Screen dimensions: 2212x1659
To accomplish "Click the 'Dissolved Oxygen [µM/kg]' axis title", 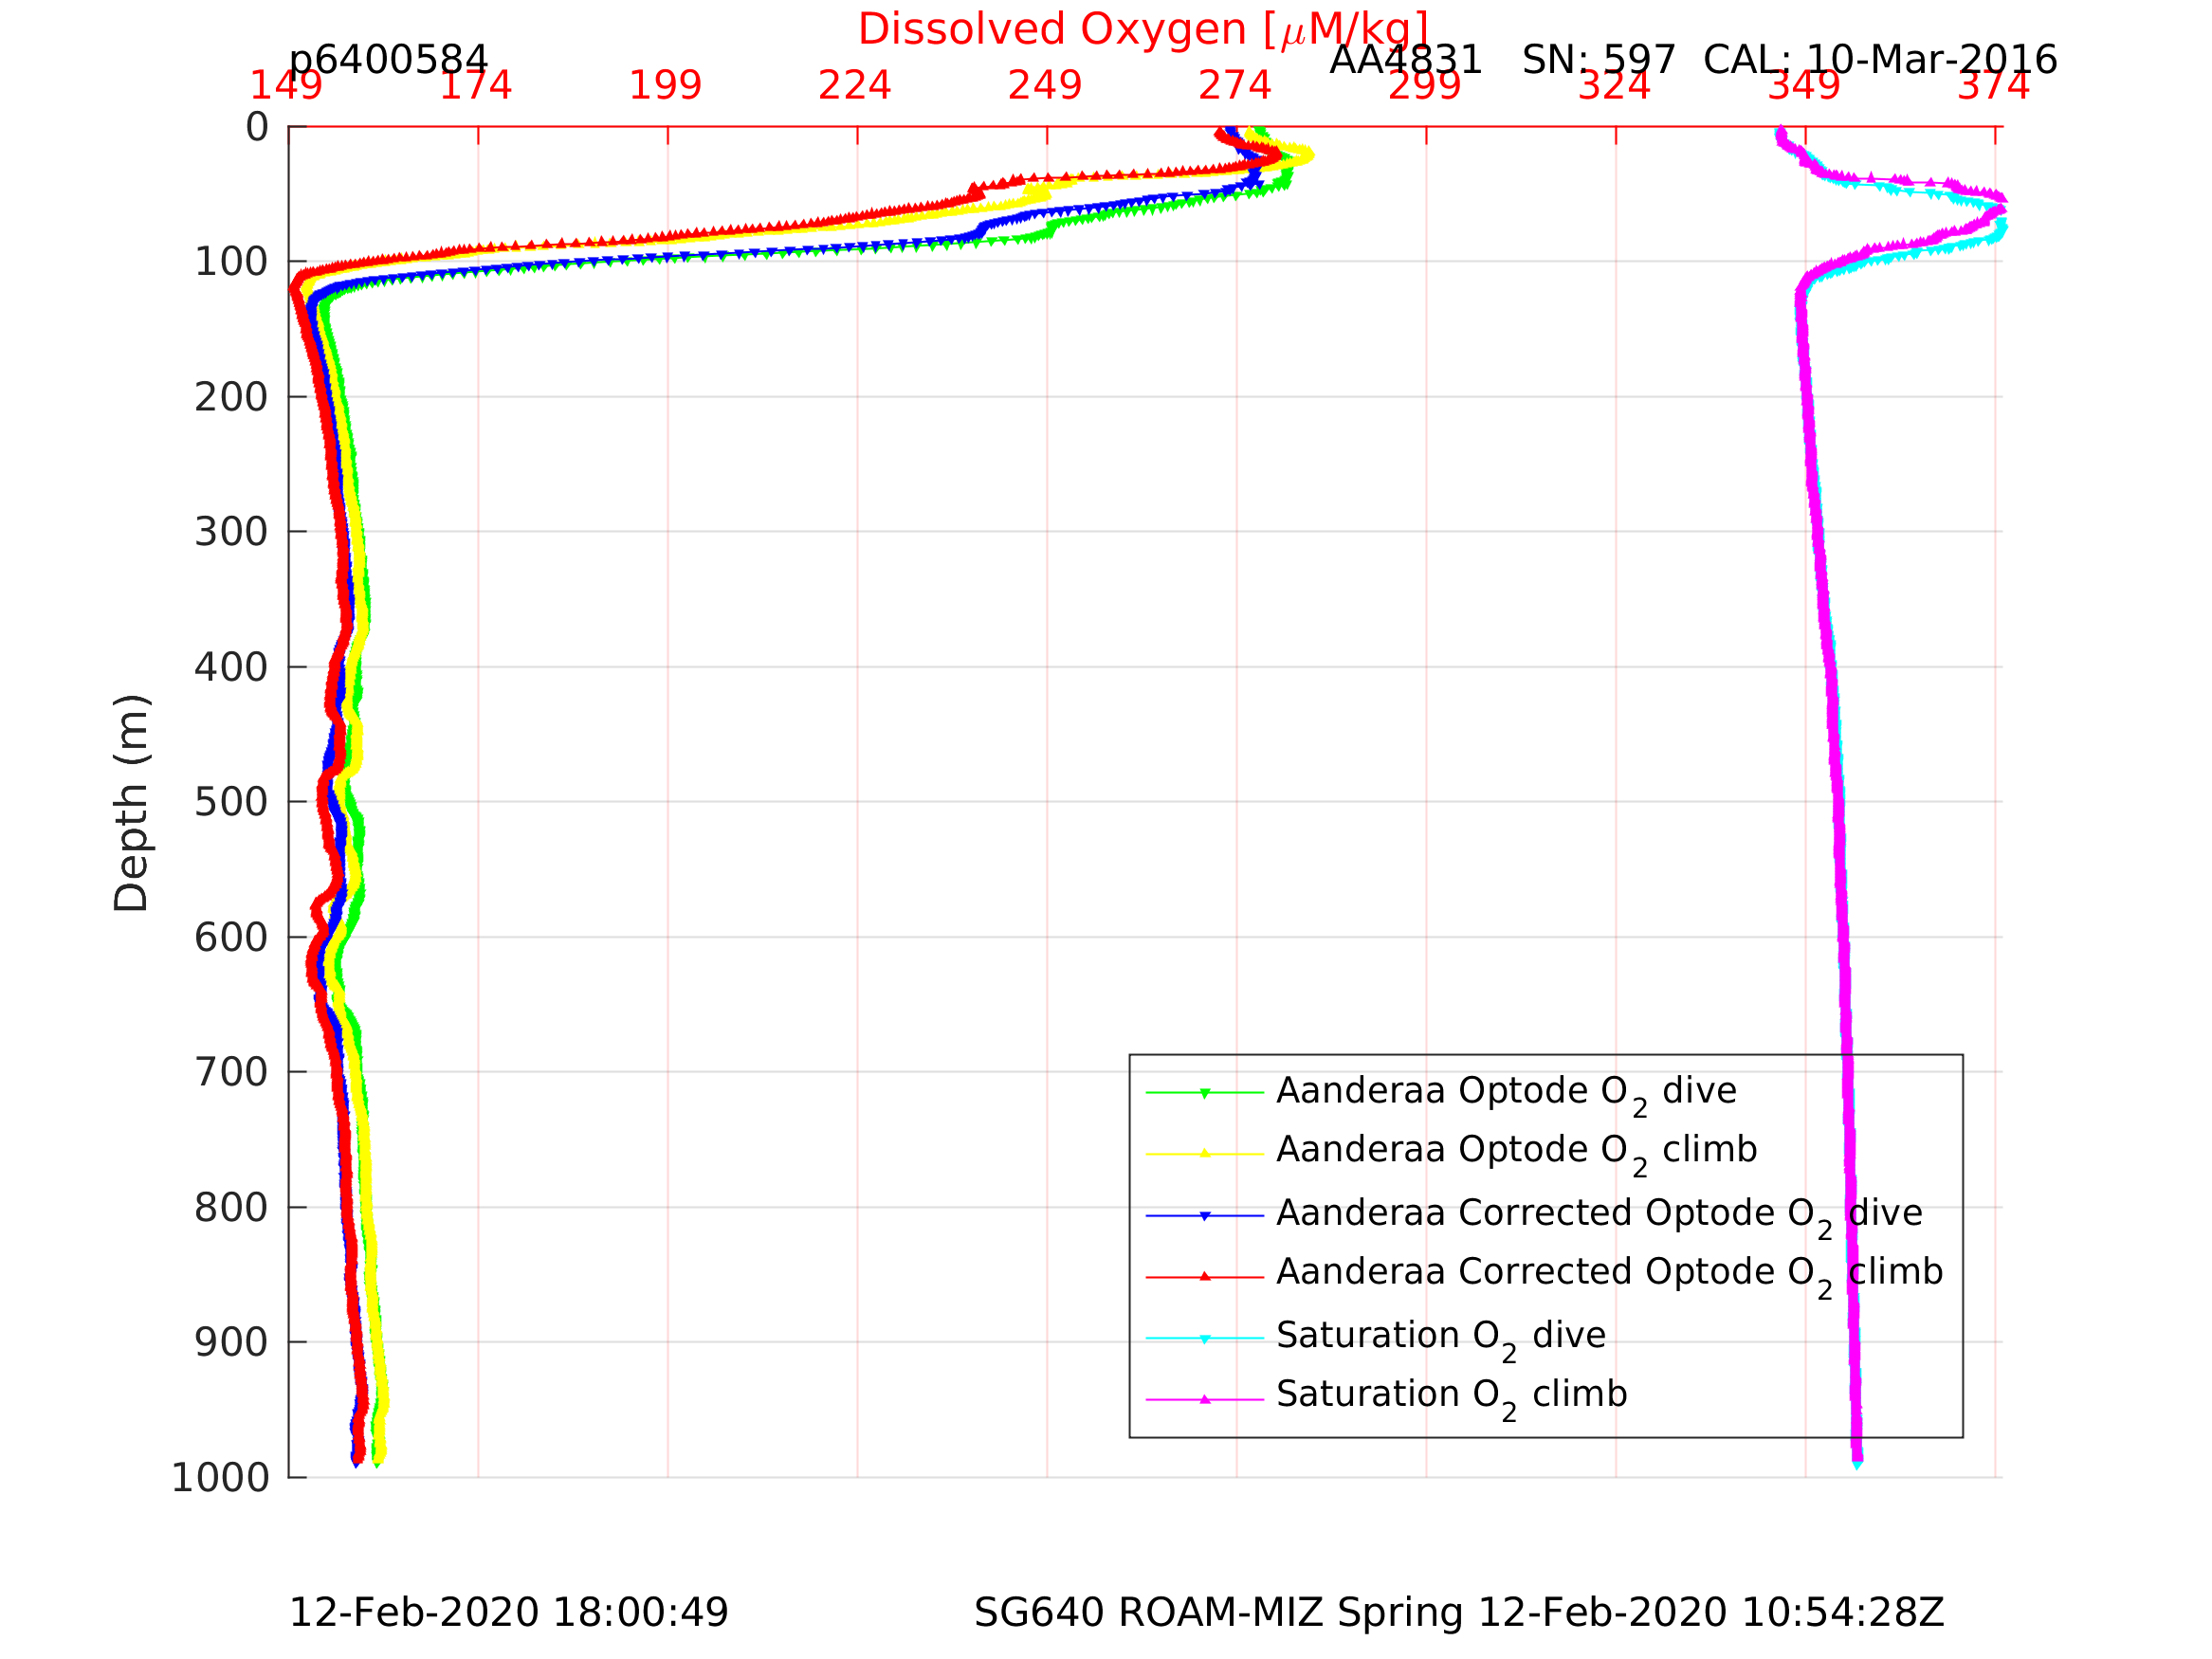I will pos(1143,30).
